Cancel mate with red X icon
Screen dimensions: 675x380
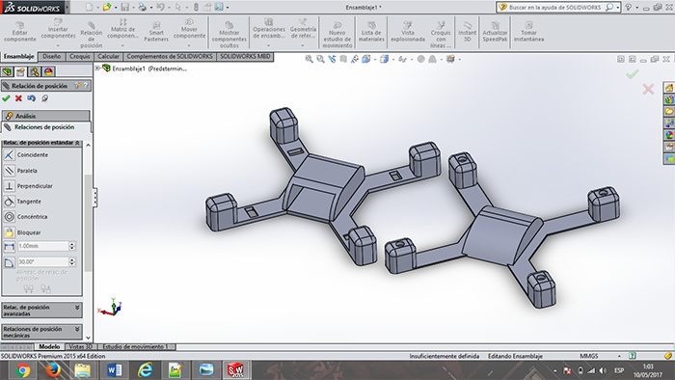click(18, 98)
